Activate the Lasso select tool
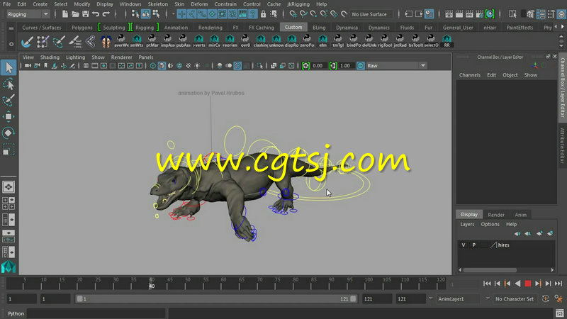The image size is (567, 319). point(9,84)
